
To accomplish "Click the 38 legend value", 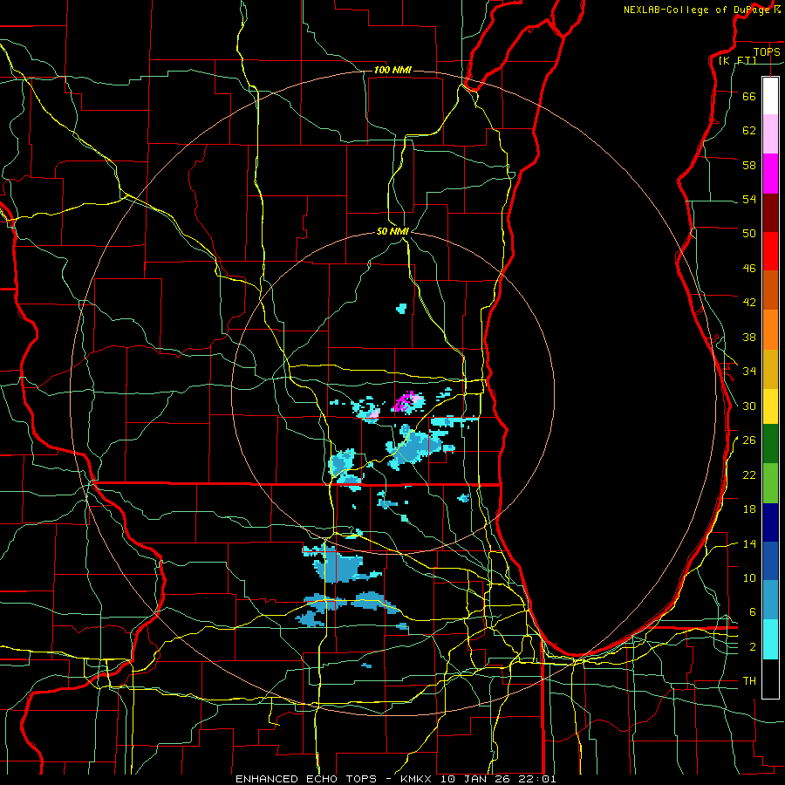I will (x=749, y=337).
